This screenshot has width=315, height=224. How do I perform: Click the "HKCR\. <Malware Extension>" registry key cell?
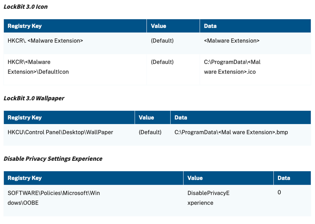point(45,41)
